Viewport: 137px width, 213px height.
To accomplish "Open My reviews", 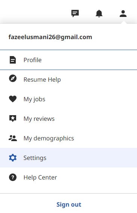I will tap(68, 119).
